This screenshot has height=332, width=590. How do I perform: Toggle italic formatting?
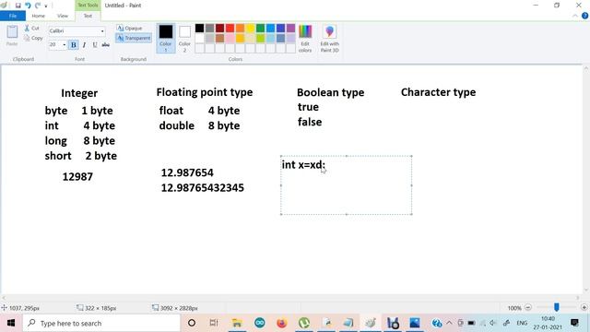84,45
